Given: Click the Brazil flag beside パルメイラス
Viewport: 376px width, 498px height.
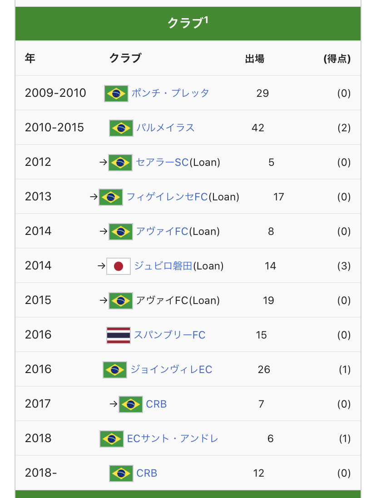Looking at the screenshot, I should [121, 128].
